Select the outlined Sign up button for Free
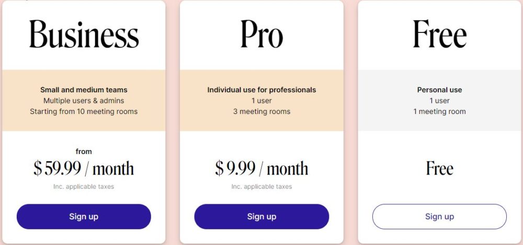523x245 pixels. coord(439,216)
